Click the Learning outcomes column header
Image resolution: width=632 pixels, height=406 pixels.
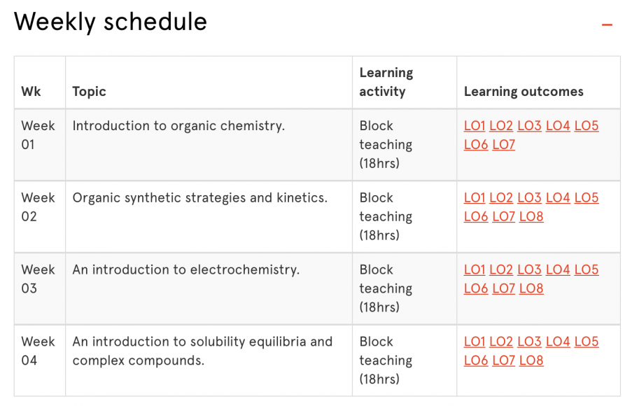click(x=524, y=92)
